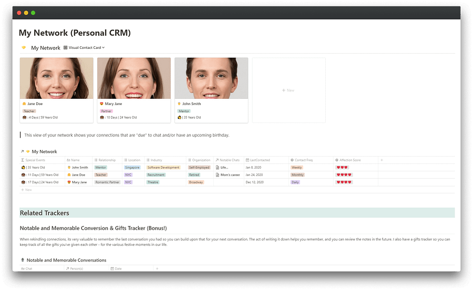Click the Retired organization tag

(x=194, y=174)
